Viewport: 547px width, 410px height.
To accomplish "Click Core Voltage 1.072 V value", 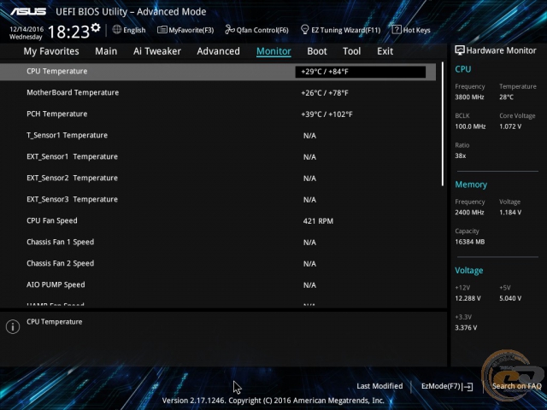I will pyautogui.click(x=510, y=126).
